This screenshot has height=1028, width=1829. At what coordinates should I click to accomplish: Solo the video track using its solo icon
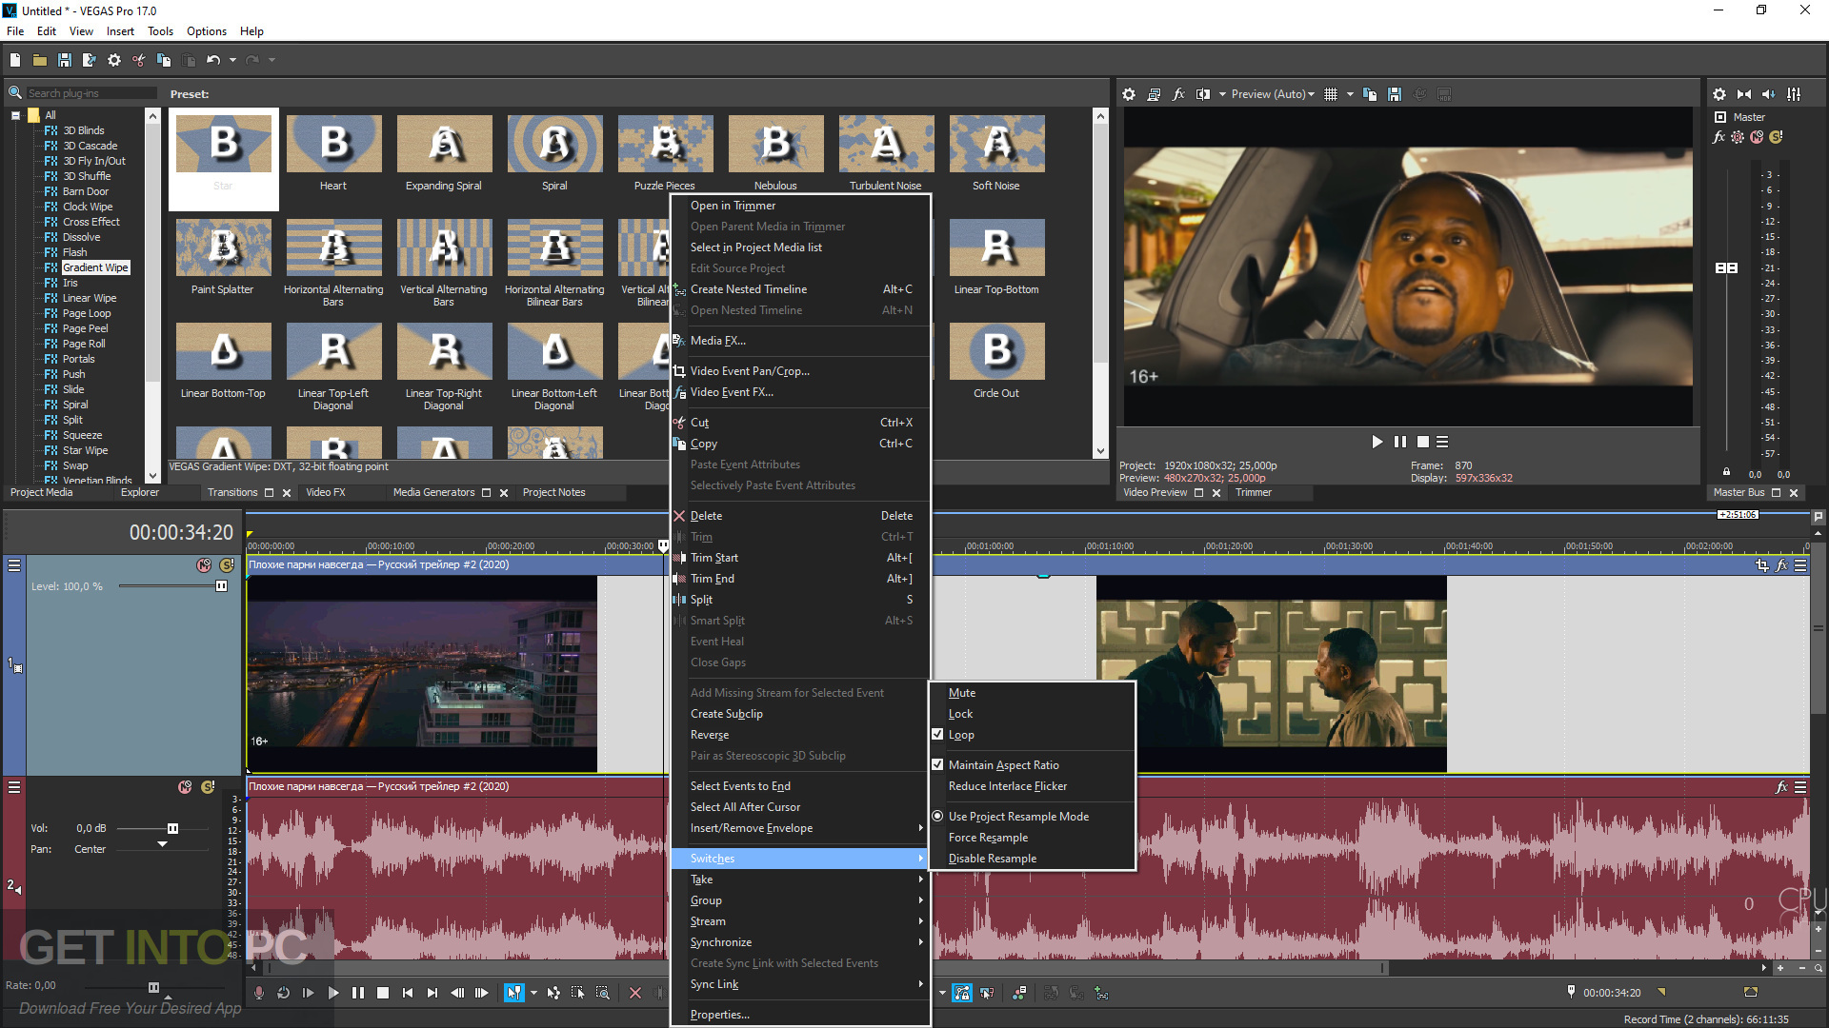pos(227,565)
